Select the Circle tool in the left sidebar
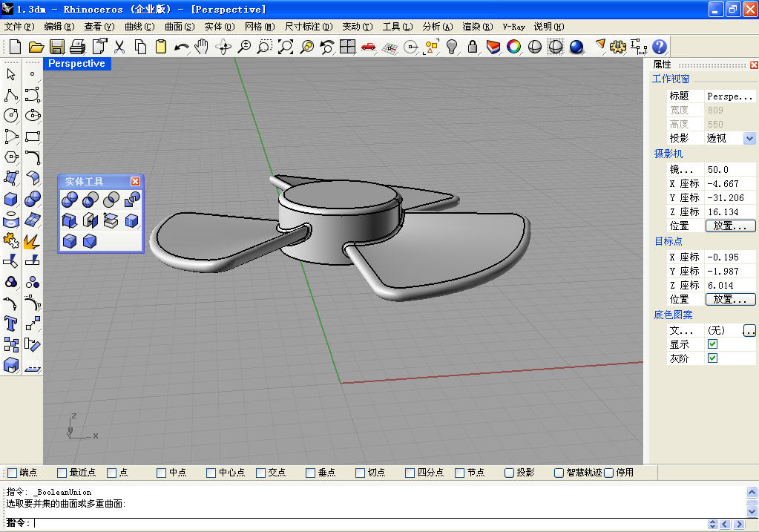759x532 pixels. tap(11, 115)
